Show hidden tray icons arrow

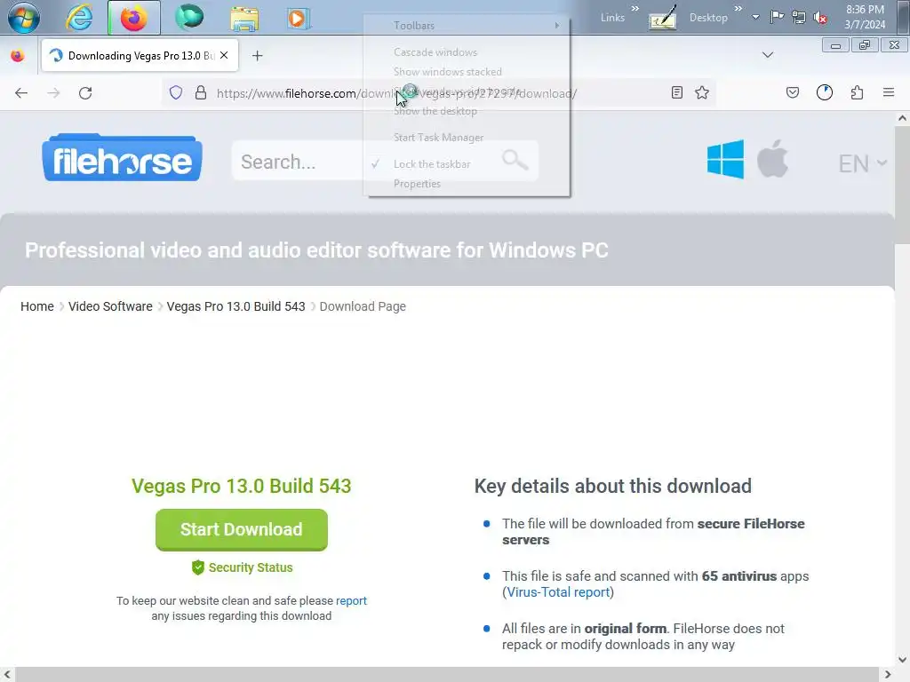pos(755,17)
